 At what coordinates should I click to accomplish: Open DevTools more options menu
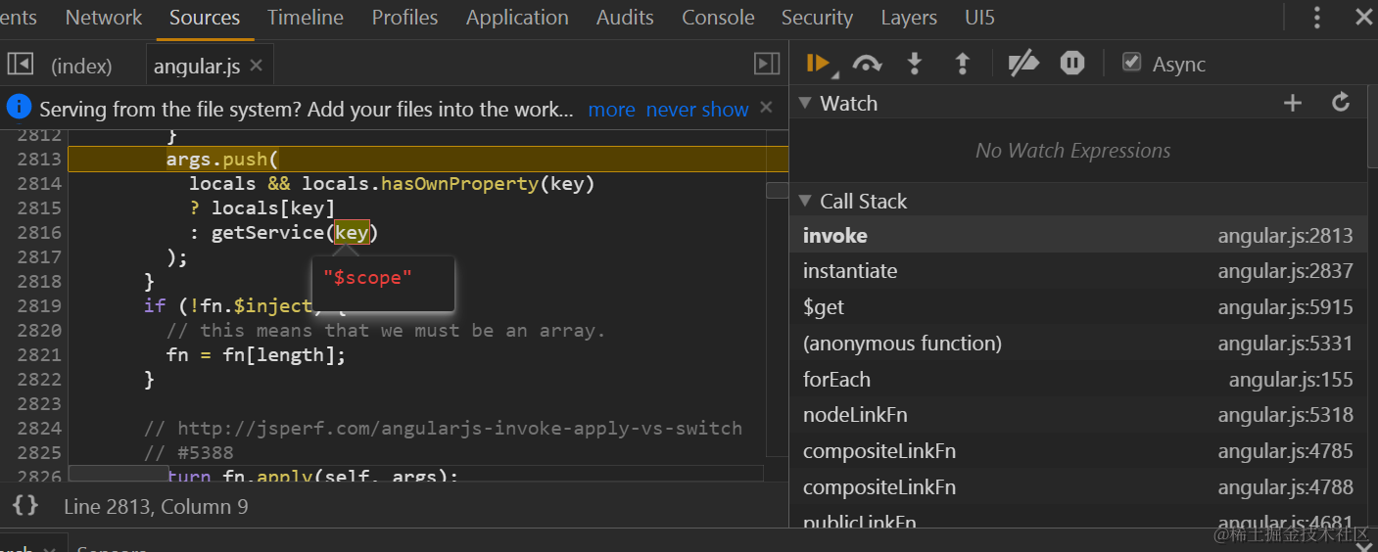[1317, 18]
